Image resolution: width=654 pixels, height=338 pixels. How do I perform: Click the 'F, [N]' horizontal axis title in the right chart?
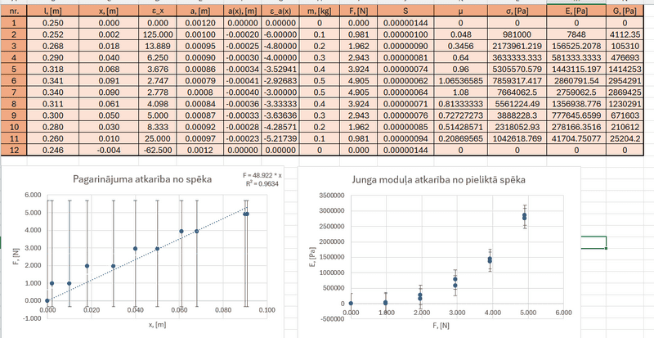coord(440,325)
